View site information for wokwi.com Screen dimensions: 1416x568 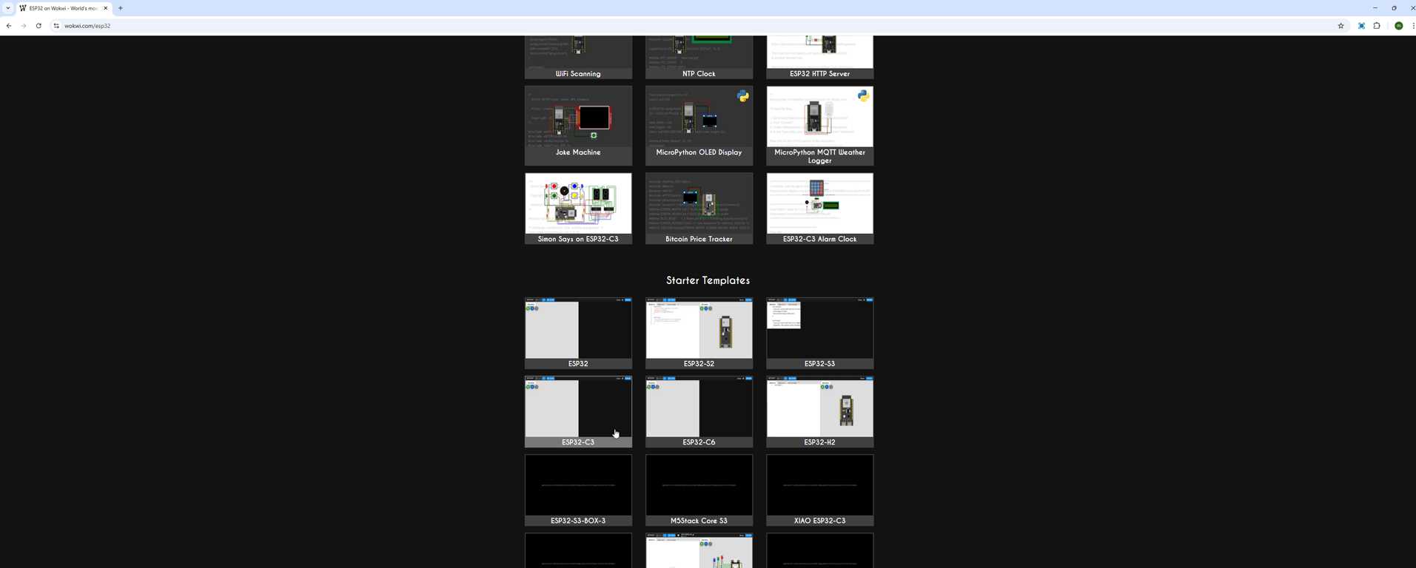pos(56,26)
